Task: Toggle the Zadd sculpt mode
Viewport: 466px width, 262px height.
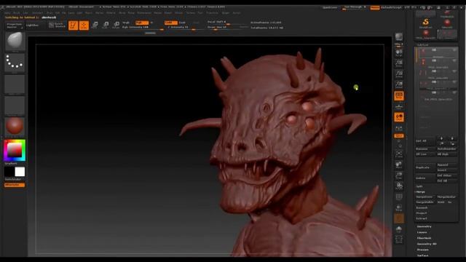Action: pyautogui.click(x=170, y=23)
